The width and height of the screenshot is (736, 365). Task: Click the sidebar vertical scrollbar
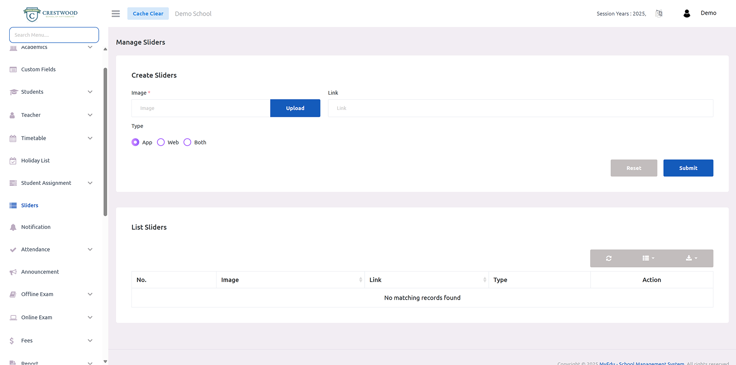click(x=105, y=142)
